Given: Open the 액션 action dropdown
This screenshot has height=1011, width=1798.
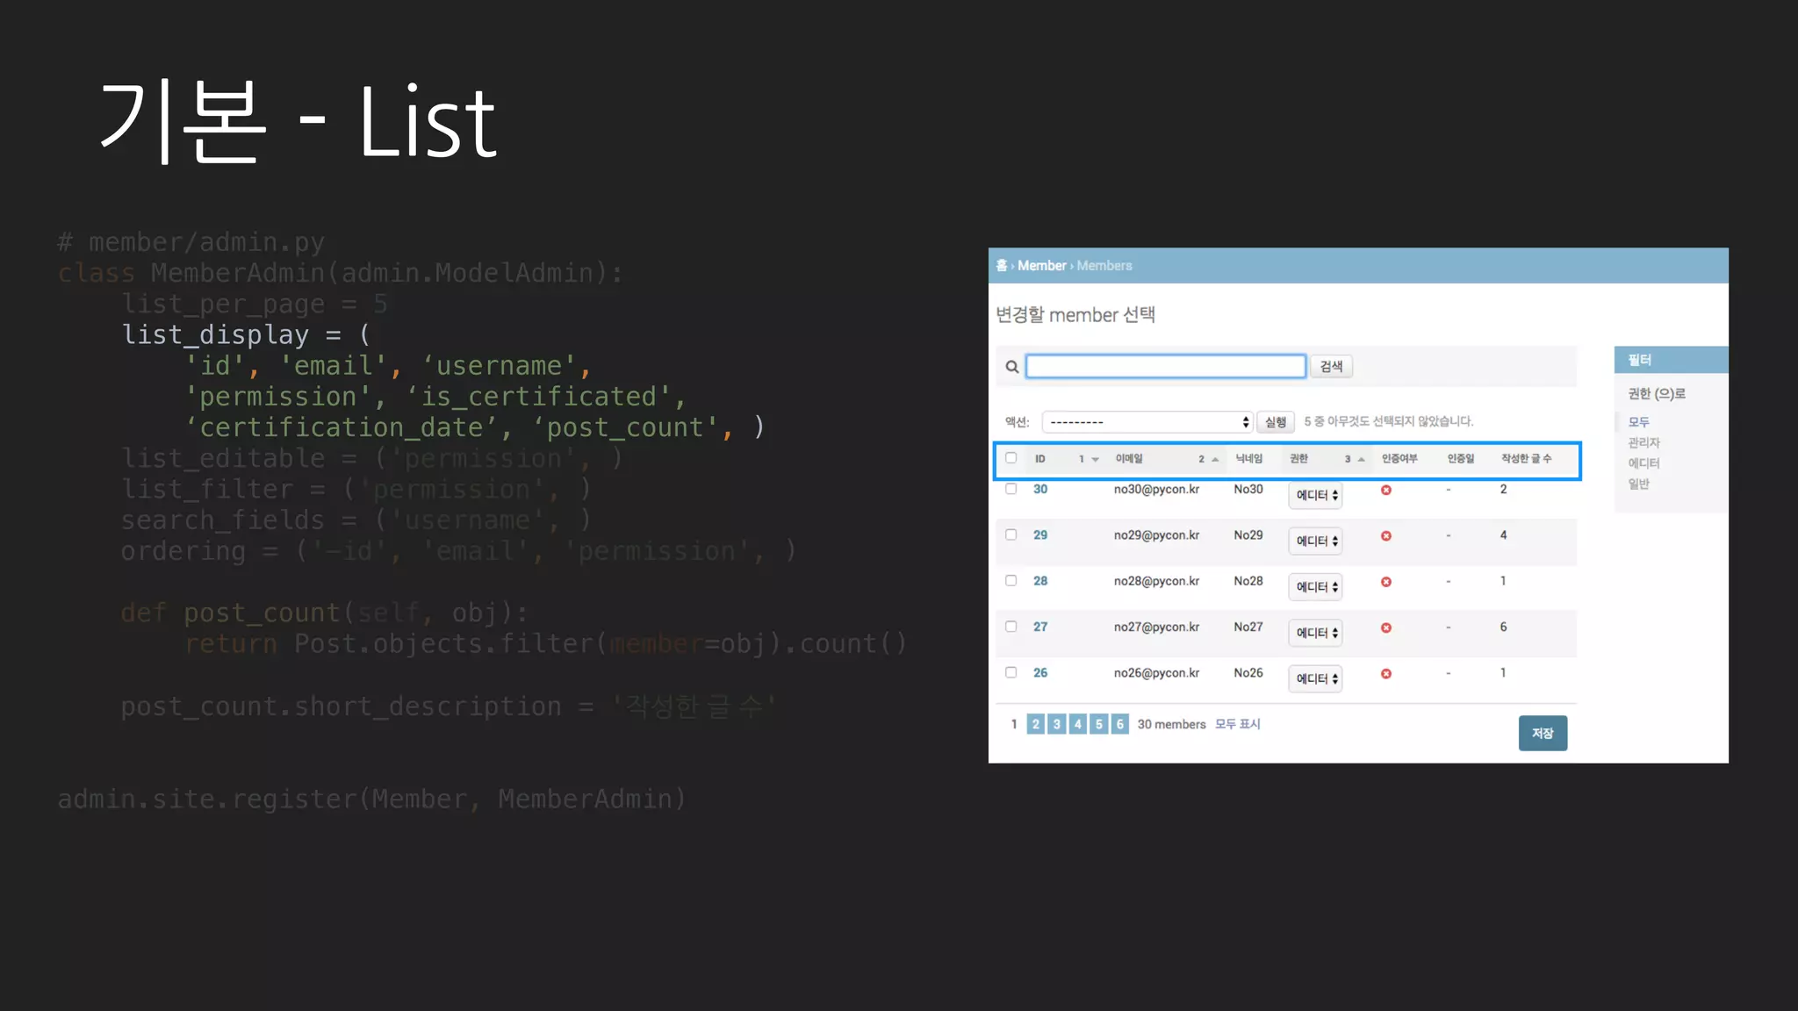Looking at the screenshot, I should click(x=1147, y=422).
